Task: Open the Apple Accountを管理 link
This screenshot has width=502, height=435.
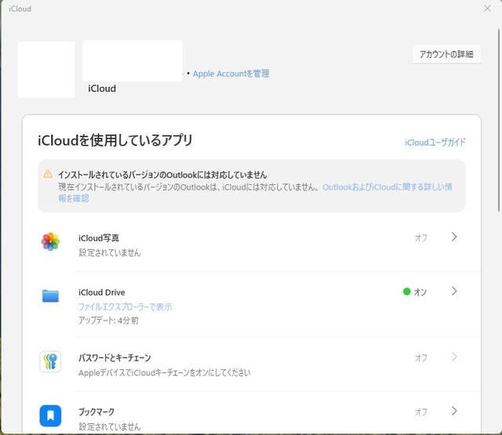Action: pos(231,74)
